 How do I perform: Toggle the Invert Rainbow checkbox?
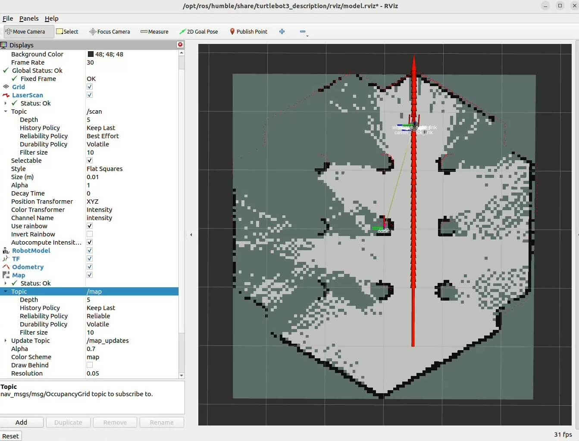[90, 234]
